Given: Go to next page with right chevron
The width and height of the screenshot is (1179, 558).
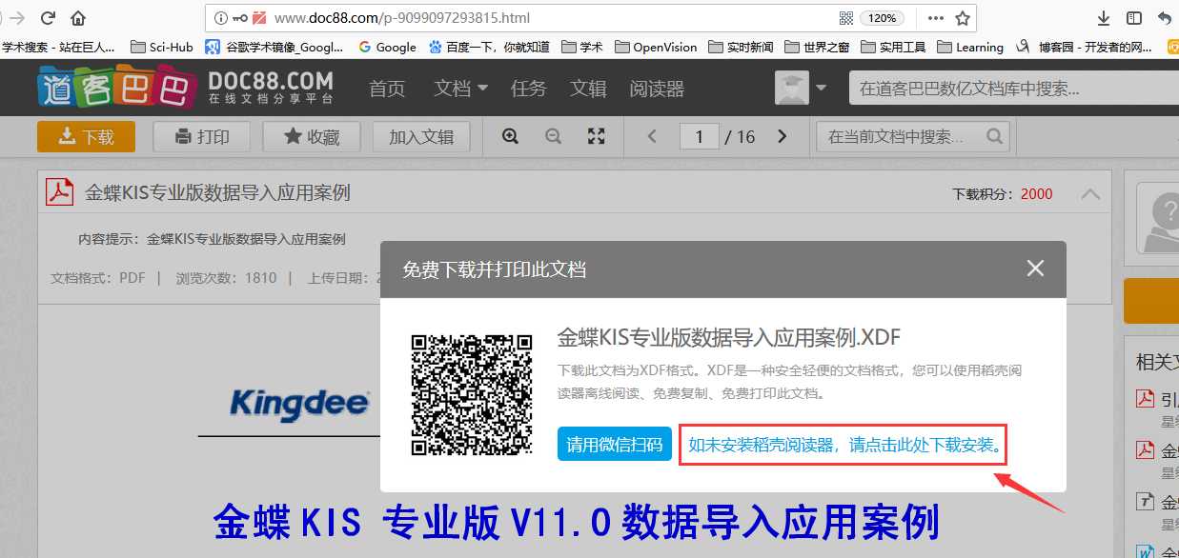Looking at the screenshot, I should pyautogui.click(x=783, y=136).
